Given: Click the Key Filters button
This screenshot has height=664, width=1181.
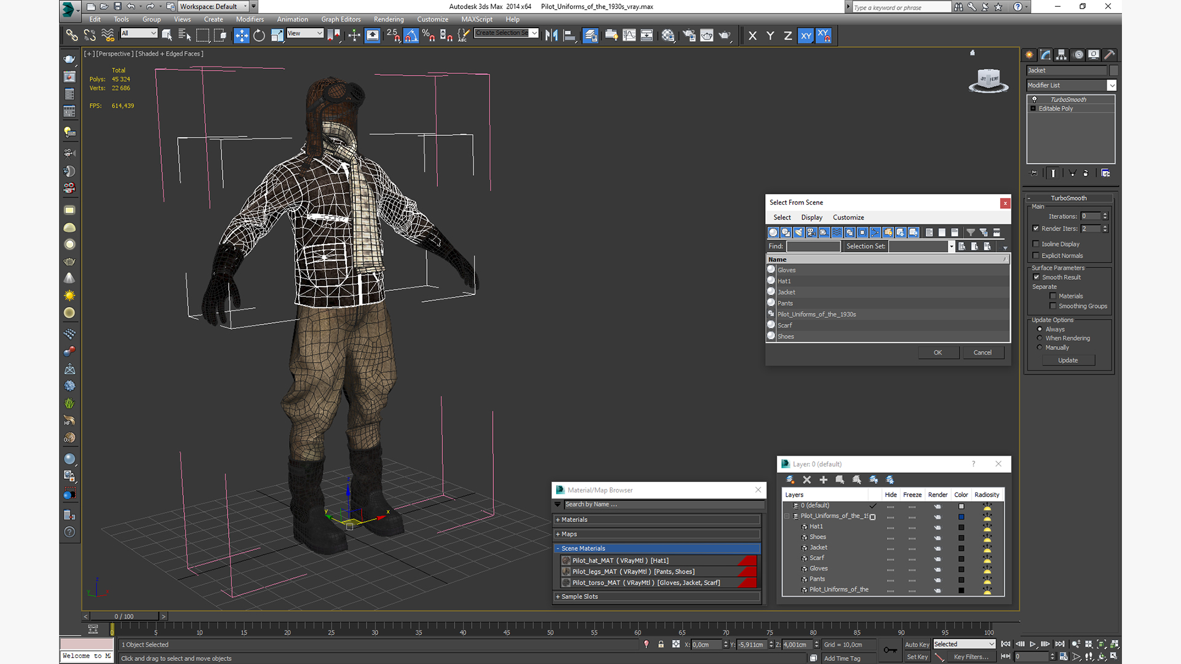Looking at the screenshot, I should point(971,657).
